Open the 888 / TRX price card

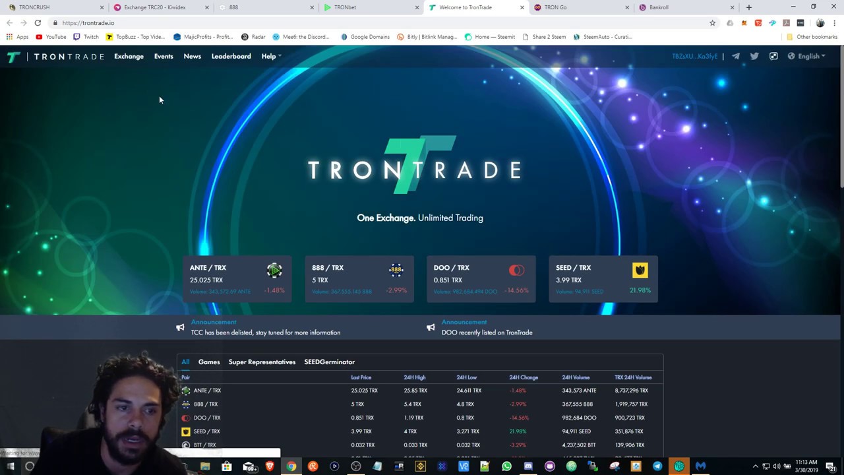[x=359, y=279]
